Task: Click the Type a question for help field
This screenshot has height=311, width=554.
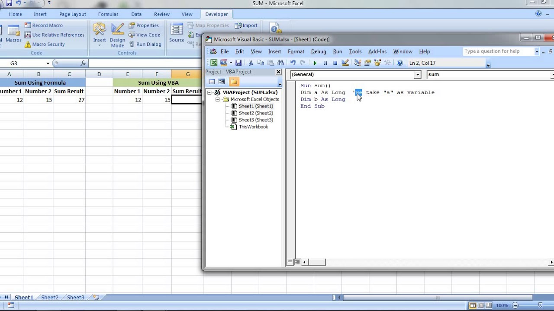Action: pyautogui.click(x=498, y=51)
